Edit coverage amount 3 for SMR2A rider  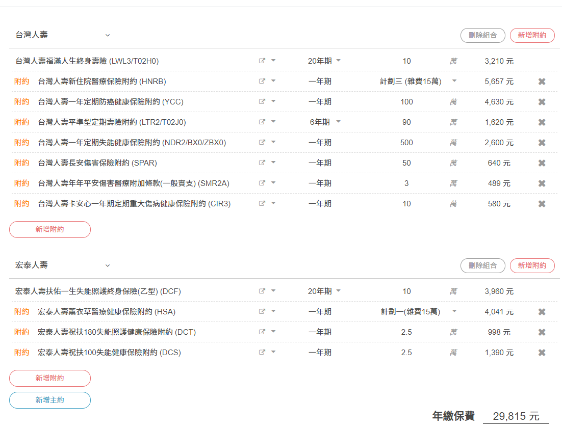pyautogui.click(x=406, y=184)
